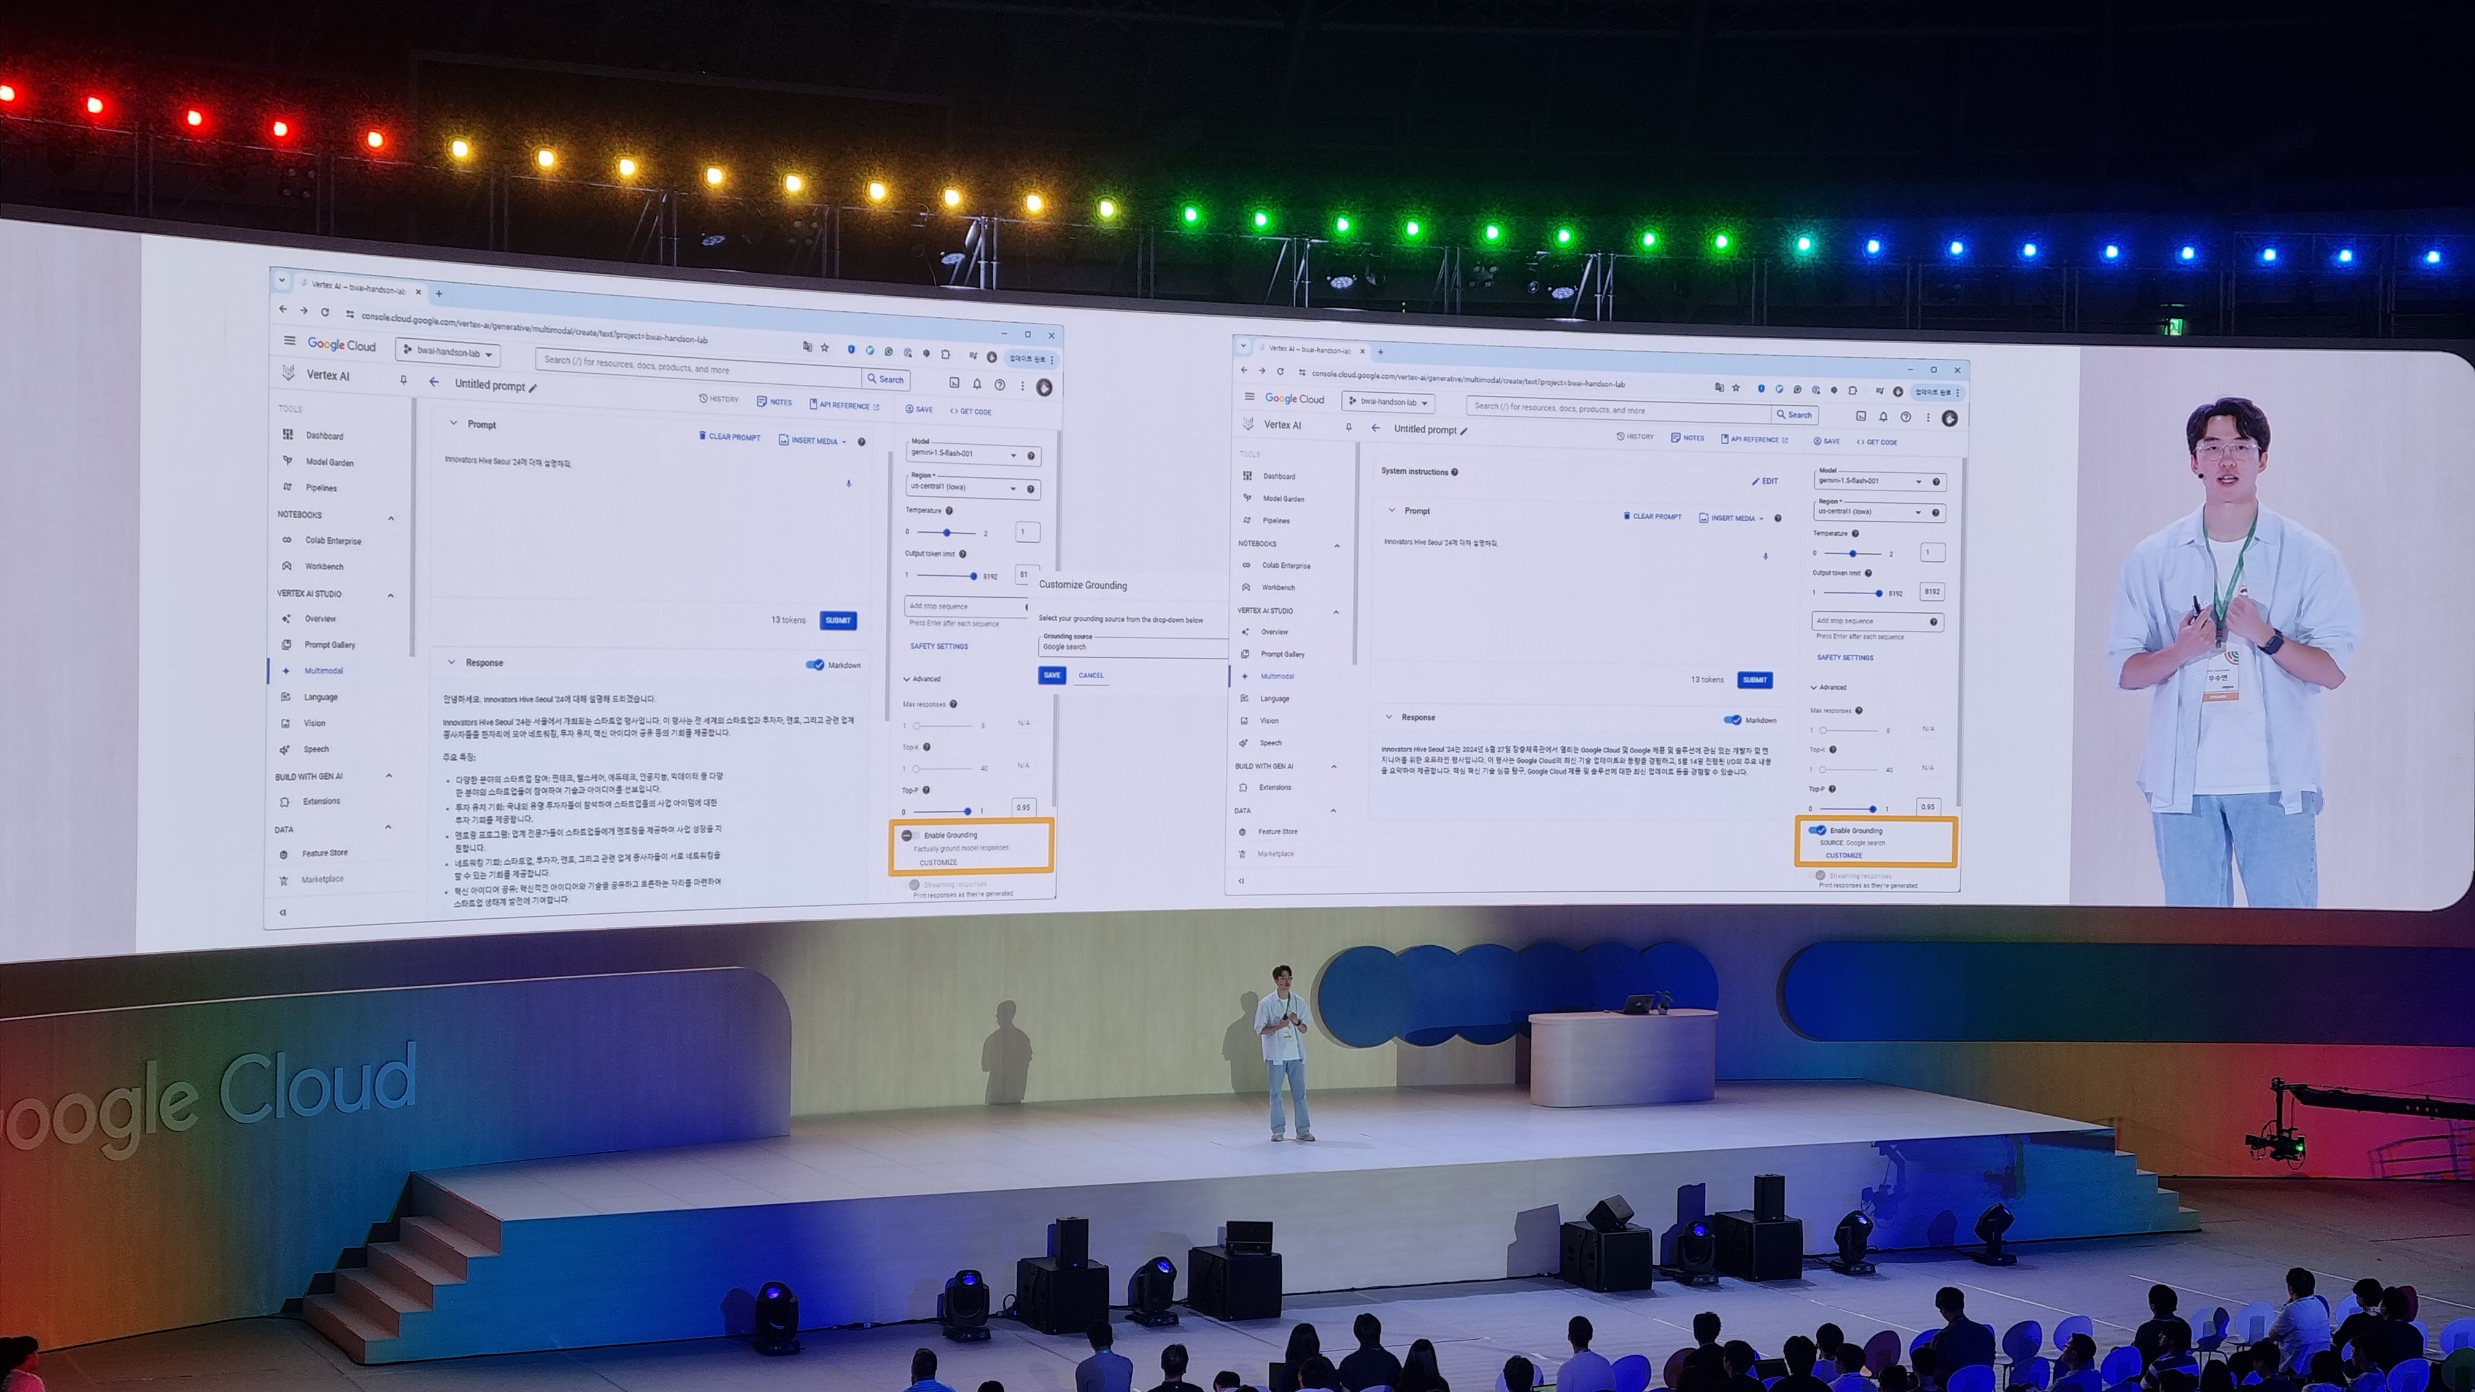The image size is (2475, 1392).
Task: Click hamburger menu beside Google Cloud, left window
Action: click(289, 341)
